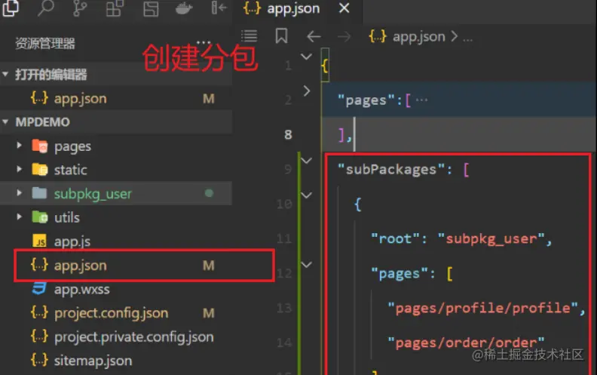Click "subpkg_user" string value in editor
The height and width of the screenshot is (375, 597).
491,239
